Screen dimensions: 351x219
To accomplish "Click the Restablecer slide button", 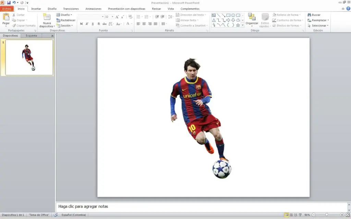I will (x=66, y=20).
